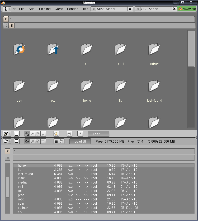Viewport: 198px width, 221px height.
Task: Click the standalone filter icon beside upper Load UI
Action: (80, 134)
